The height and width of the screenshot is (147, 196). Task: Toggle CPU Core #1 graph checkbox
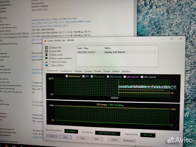coord(92,76)
